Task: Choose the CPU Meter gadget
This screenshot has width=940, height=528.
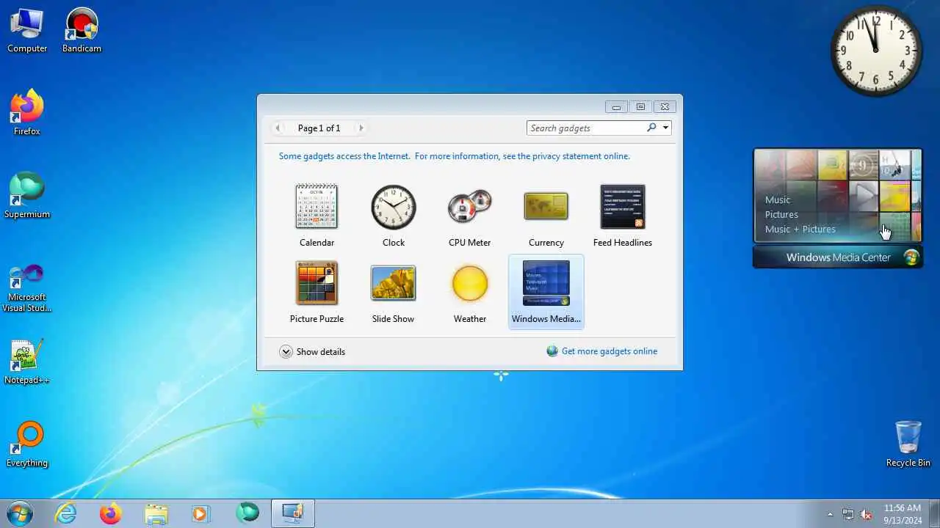Action: 470,207
